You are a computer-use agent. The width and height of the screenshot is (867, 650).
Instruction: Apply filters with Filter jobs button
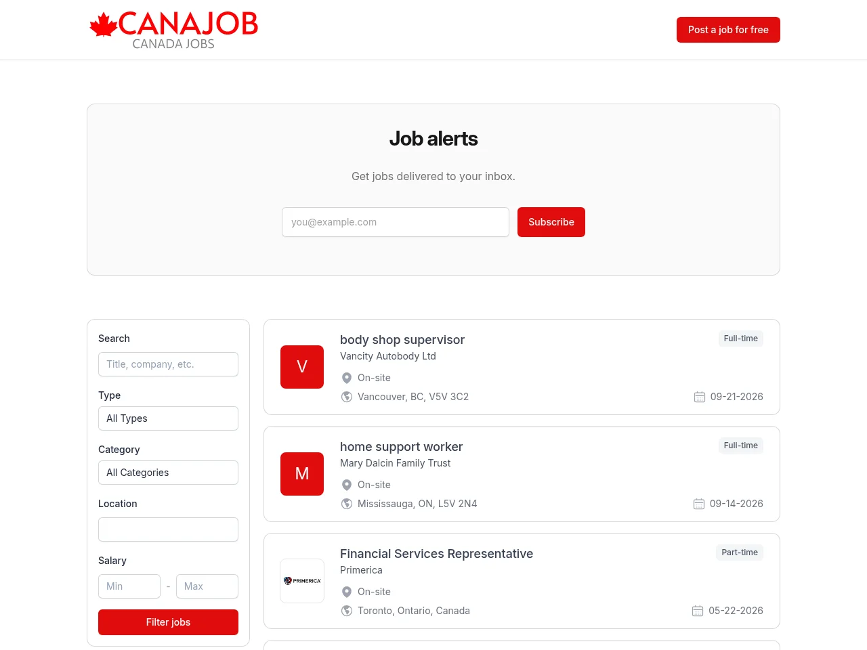pyautogui.click(x=168, y=622)
